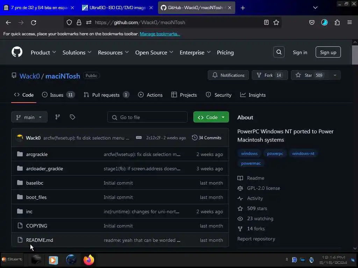358x268 pixels.
Task: Click the shield tracking protection icon
Action: [69, 22]
